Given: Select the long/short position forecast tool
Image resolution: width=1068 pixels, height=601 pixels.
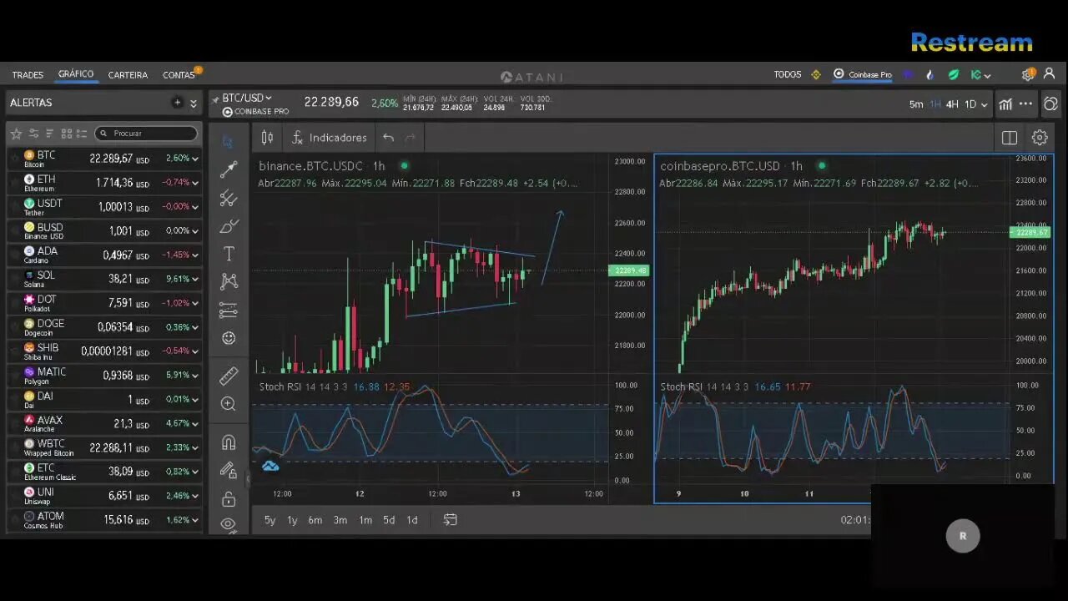Looking at the screenshot, I should click(229, 311).
